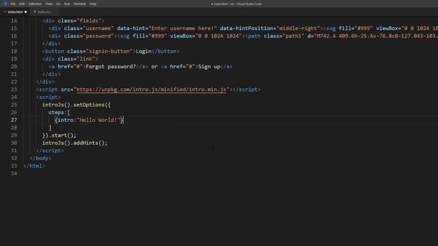Click line number 34 in the gutter
Viewport: 438px width, 246px height.
[14, 174]
